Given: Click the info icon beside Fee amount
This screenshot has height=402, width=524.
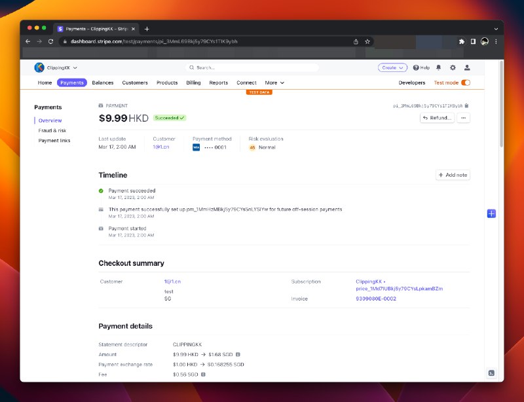Looking at the screenshot, I should 204,375.
